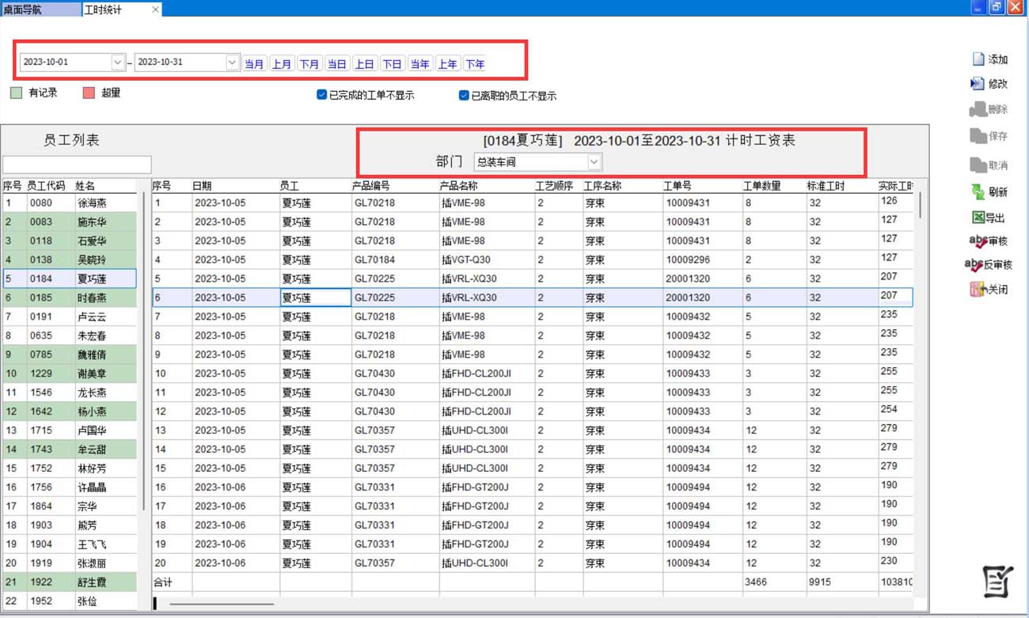Click the employee list search field
The height and width of the screenshot is (618, 1029).
tap(77, 165)
